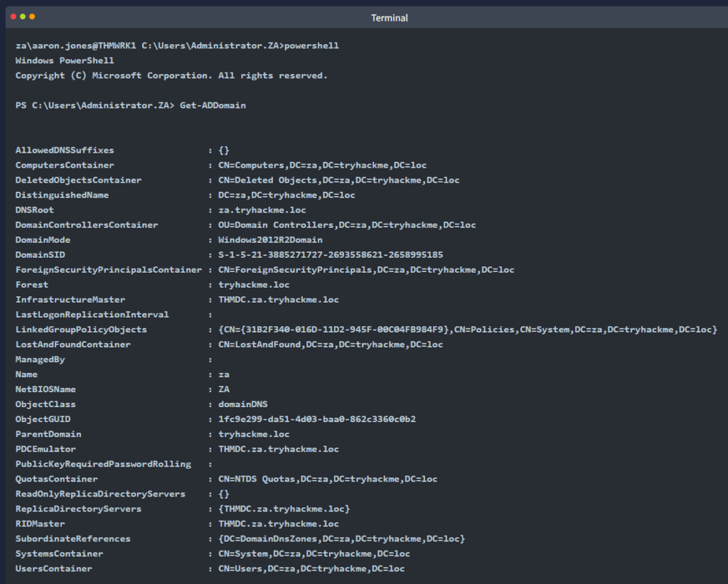The image size is (728, 584).
Task: Click the ReplicaDirectoryServers {THMDC} value
Action: (284, 509)
